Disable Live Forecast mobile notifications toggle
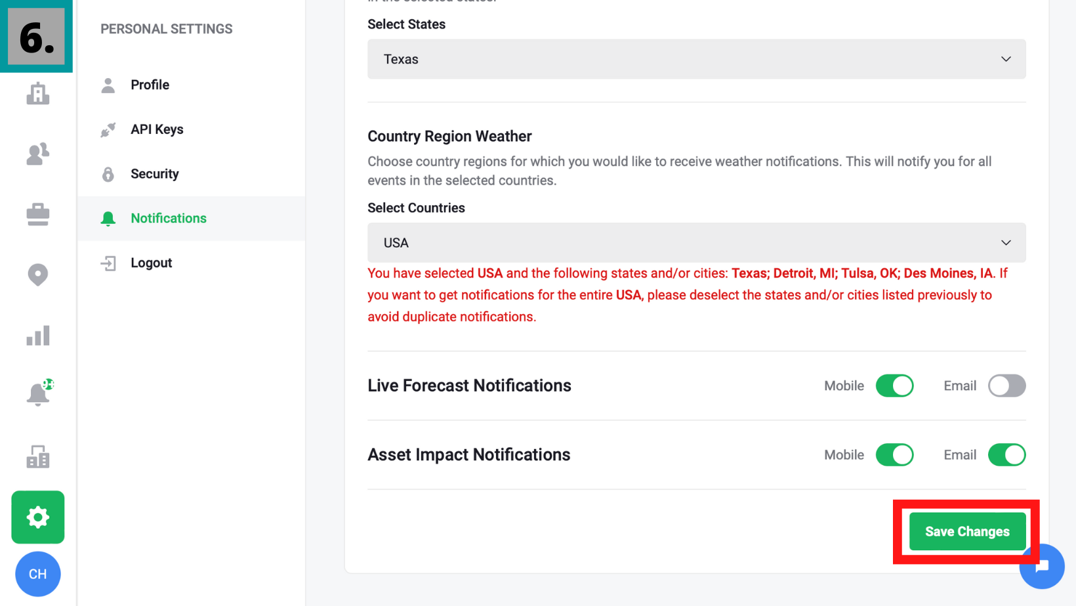The width and height of the screenshot is (1076, 606). point(894,386)
